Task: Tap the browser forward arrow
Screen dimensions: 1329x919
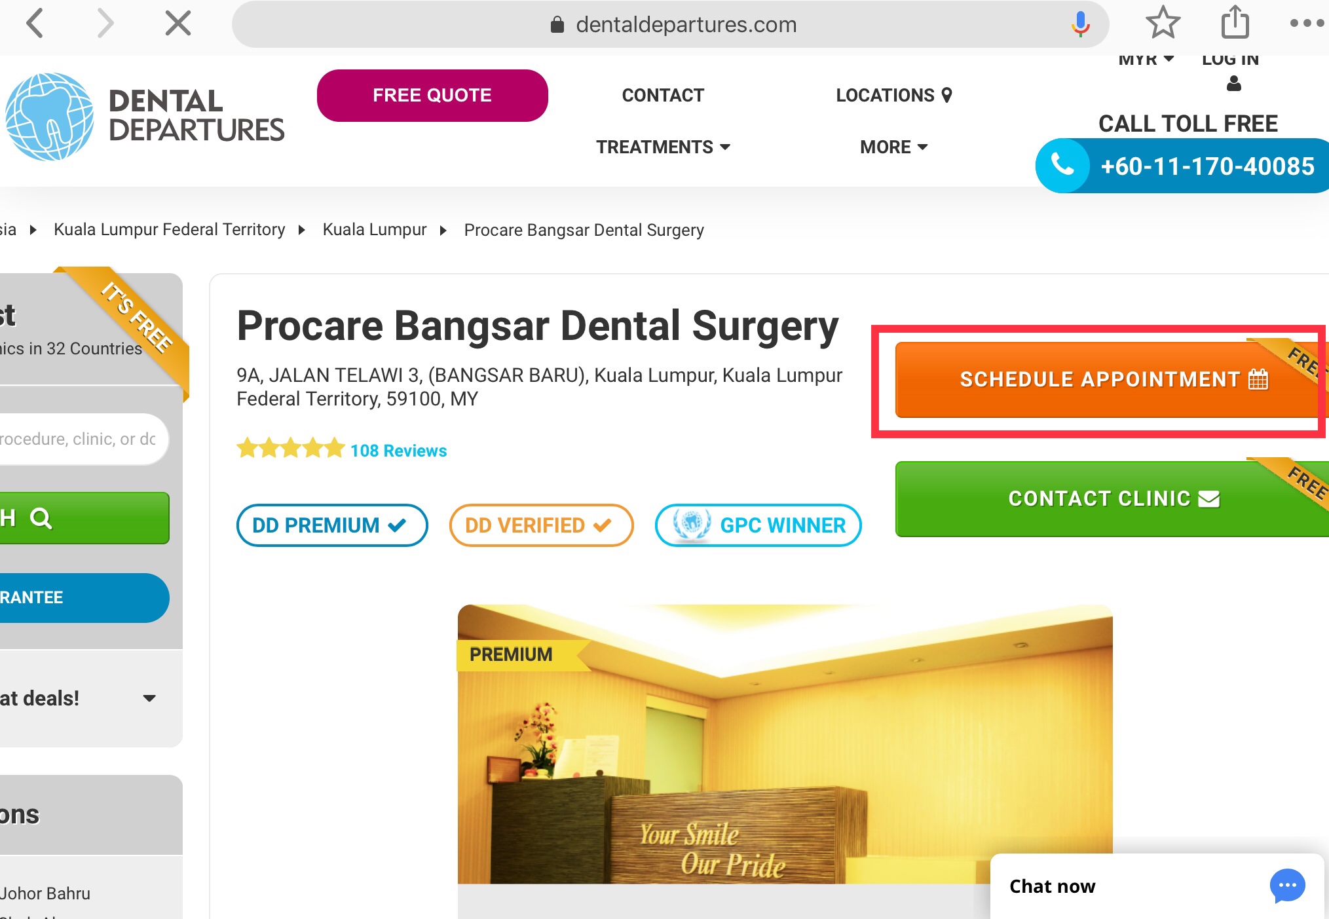Action: 105,24
